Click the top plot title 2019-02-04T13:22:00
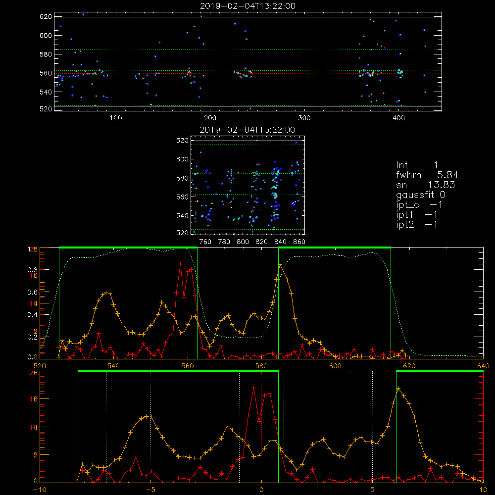This screenshot has width=495, height=495. click(247, 6)
